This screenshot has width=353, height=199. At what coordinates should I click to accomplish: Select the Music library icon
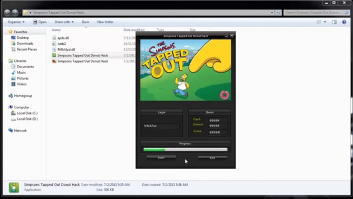pyautogui.click(x=13, y=72)
